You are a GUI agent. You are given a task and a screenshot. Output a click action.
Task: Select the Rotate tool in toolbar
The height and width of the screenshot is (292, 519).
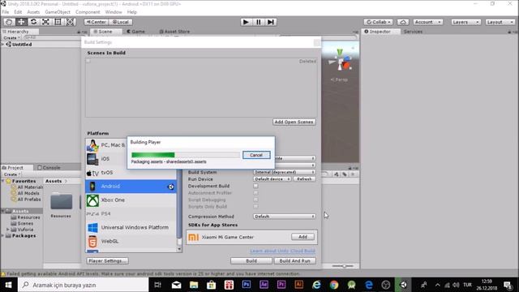33,22
